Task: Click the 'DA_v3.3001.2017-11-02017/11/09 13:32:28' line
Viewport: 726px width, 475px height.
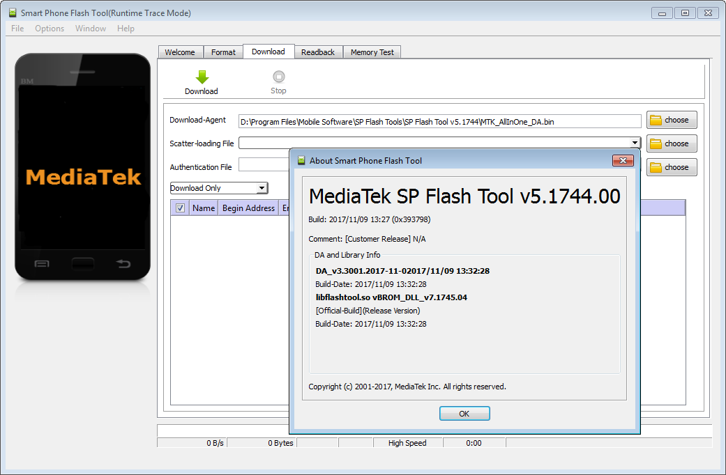Action: coord(402,271)
